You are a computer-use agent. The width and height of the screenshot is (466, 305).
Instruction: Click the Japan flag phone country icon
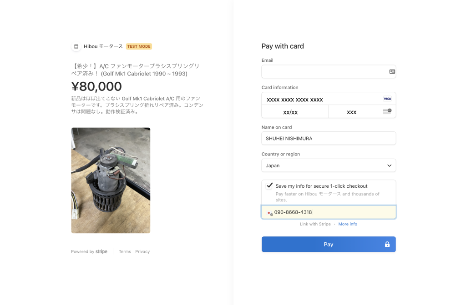click(x=269, y=213)
